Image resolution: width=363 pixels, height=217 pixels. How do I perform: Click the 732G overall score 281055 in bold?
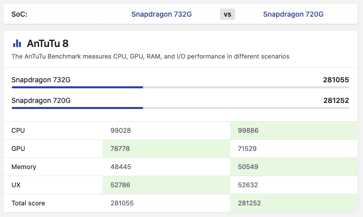point(336,80)
